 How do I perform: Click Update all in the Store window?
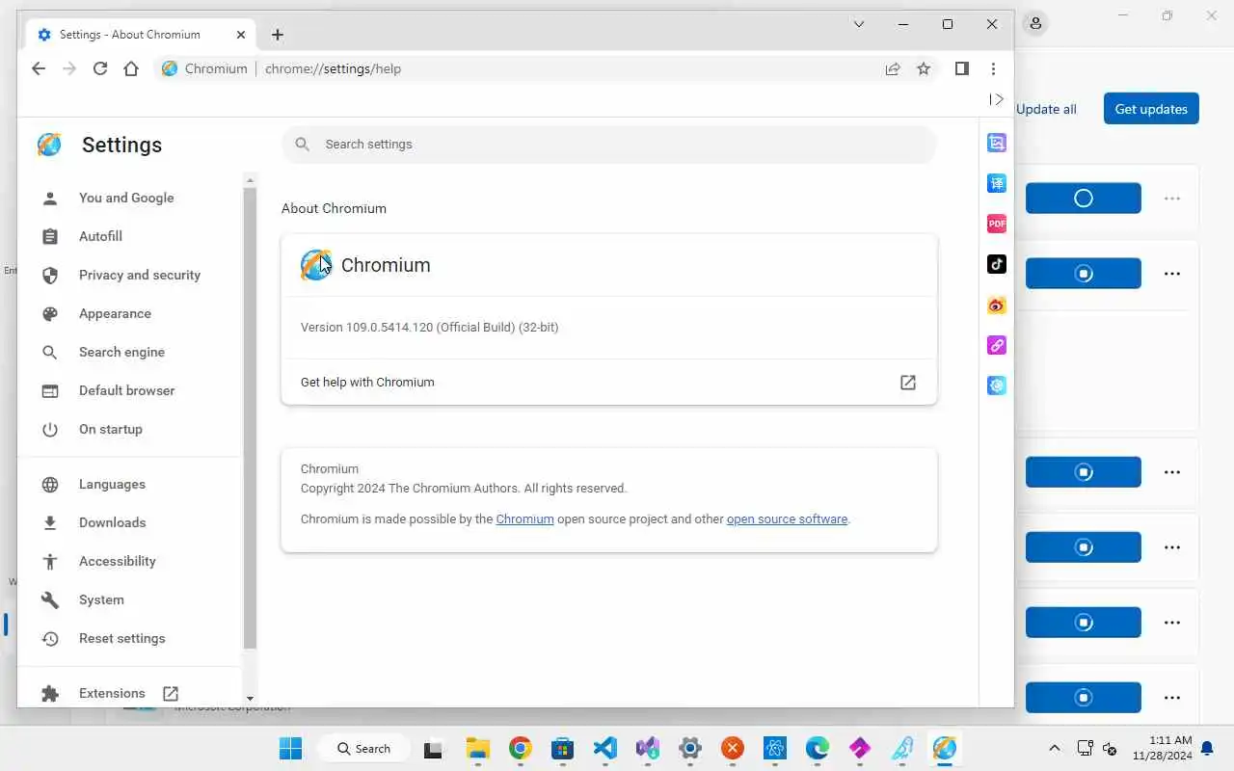point(1046,109)
